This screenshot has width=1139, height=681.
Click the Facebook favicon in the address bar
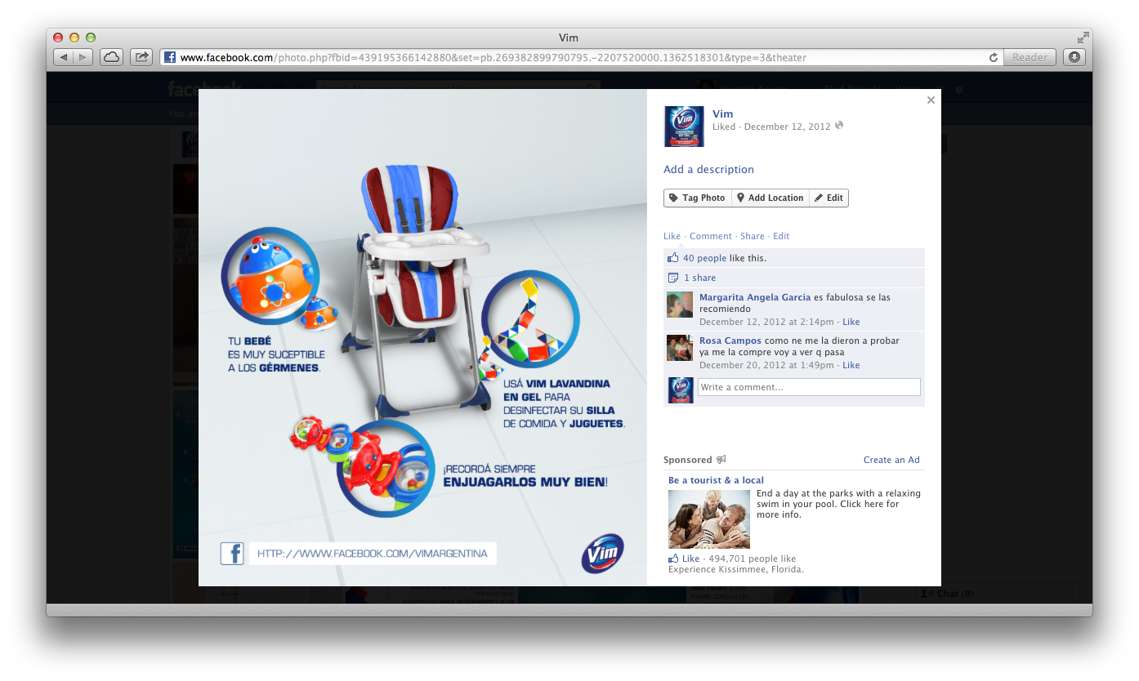click(x=170, y=57)
